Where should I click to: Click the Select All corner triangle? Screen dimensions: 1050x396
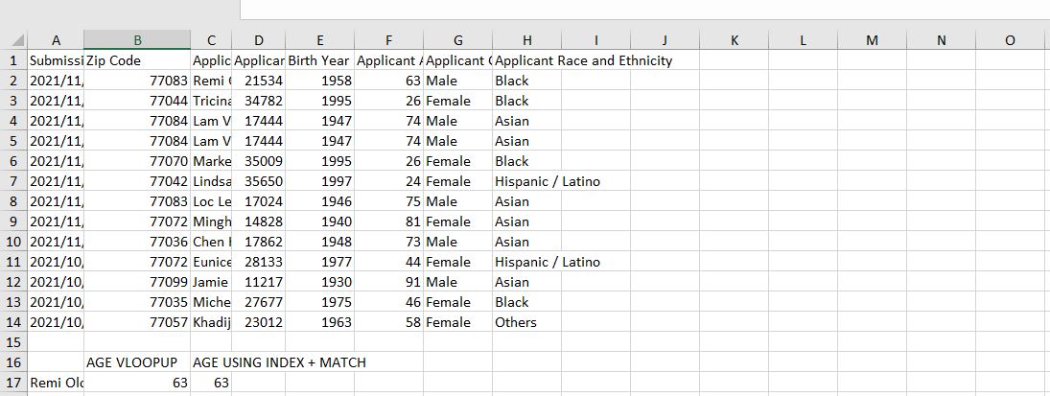click(x=14, y=39)
